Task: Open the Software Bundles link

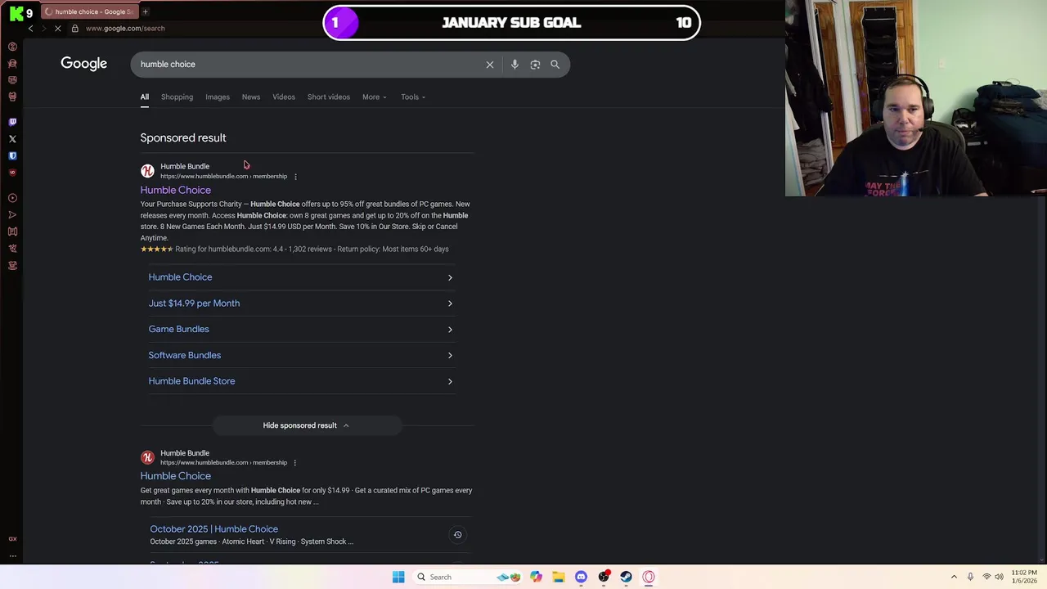Action: tap(184, 356)
